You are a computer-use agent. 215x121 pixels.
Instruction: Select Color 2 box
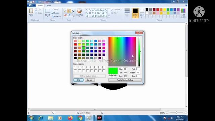coord(142,13)
